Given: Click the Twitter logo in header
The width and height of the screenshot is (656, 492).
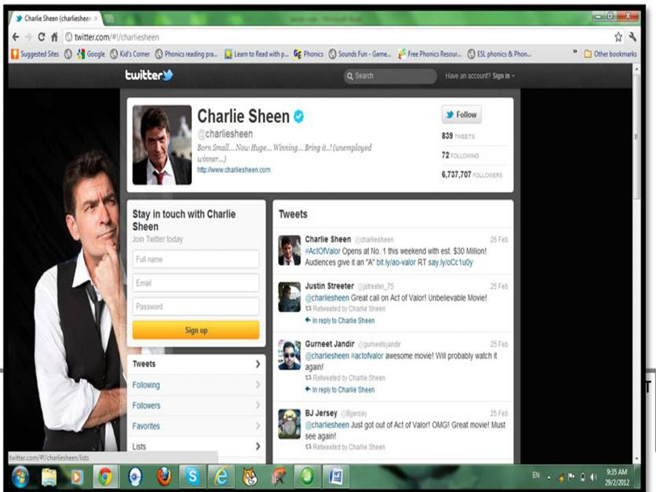Looking at the screenshot, I should click(149, 75).
